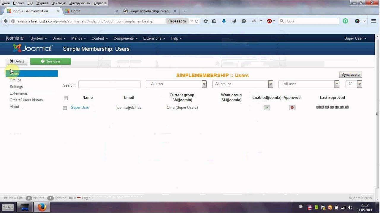
Task: Click the Перевести translate button
Action: (177, 21)
